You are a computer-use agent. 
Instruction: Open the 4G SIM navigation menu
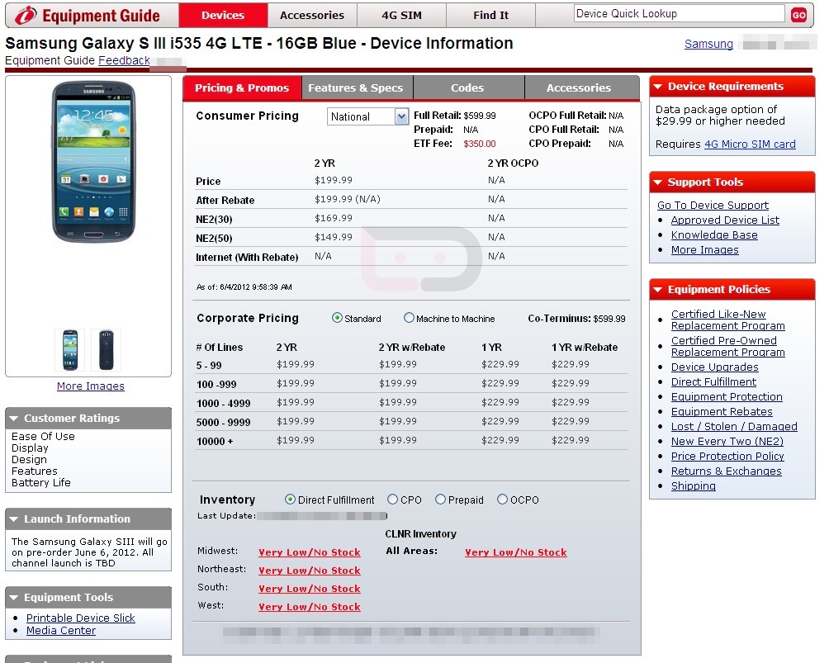[401, 15]
